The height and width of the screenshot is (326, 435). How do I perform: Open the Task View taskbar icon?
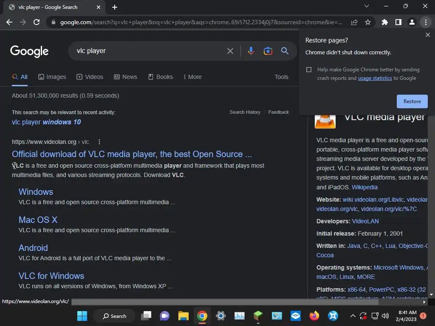(146, 316)
